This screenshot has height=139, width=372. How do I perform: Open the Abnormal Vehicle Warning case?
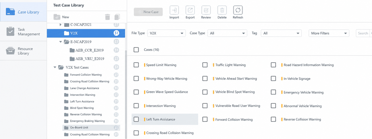pos(302,106)
